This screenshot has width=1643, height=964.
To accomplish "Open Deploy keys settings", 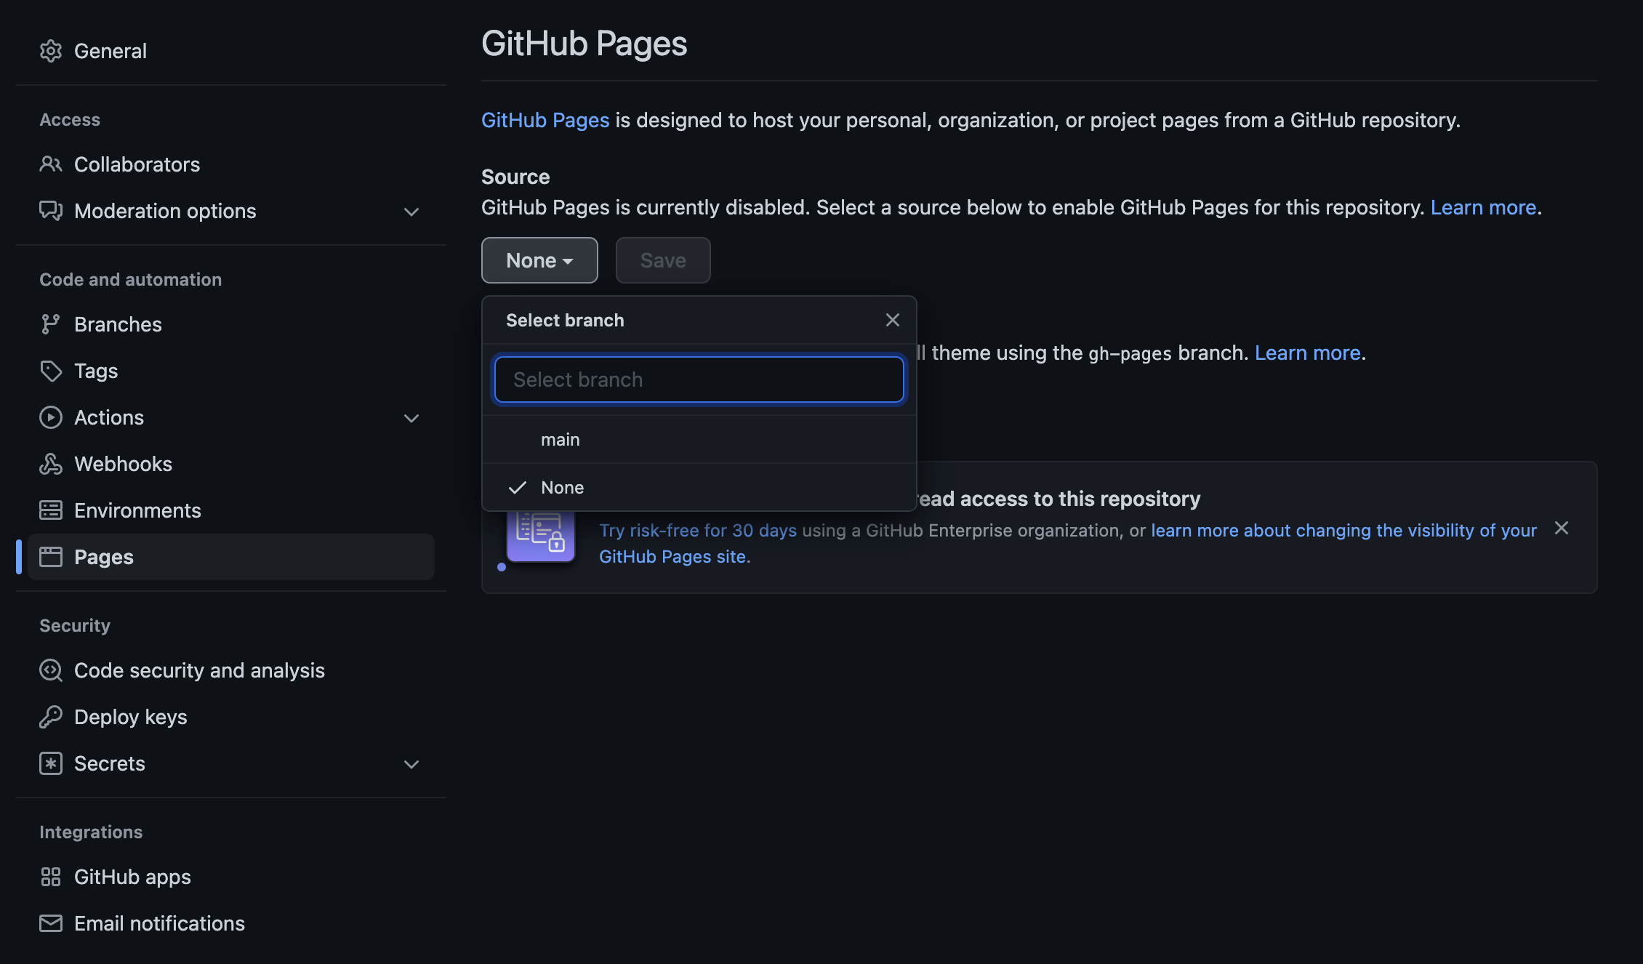I will click(231, 717).
